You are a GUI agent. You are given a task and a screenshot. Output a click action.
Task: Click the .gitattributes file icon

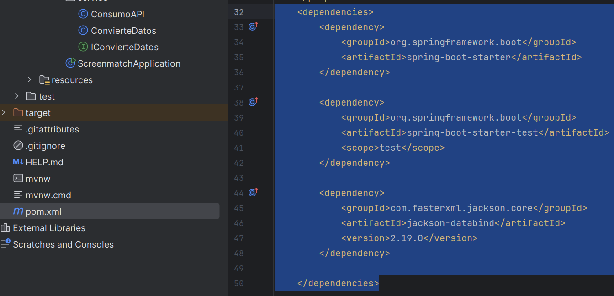(18, 129)
